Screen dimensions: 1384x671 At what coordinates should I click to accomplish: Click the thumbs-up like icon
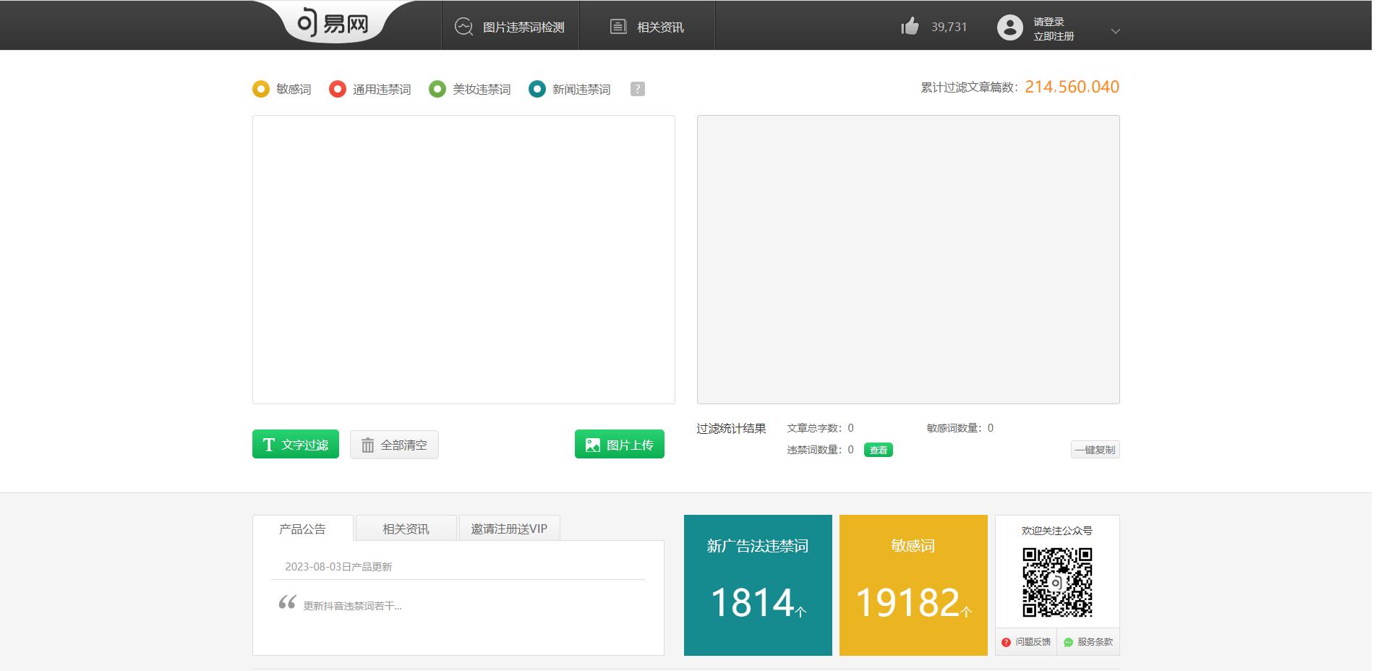[x=909, y=25]
